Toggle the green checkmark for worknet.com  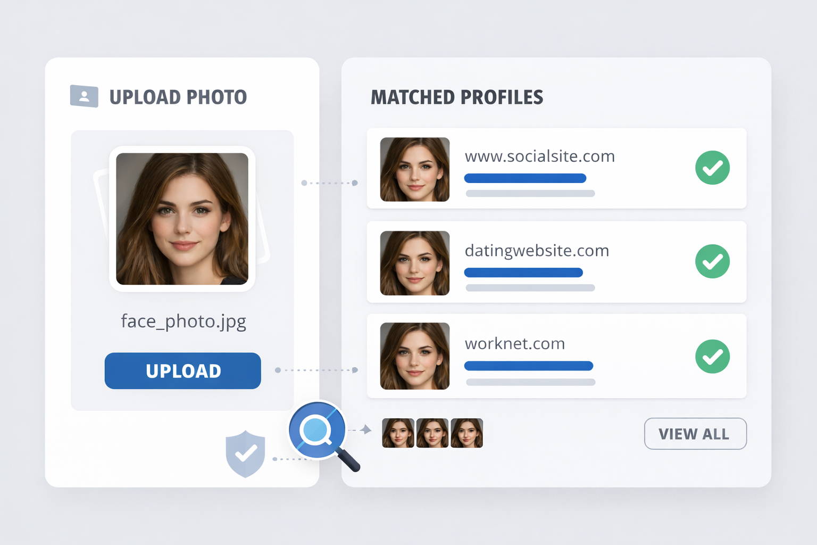(x=712, y=356)
